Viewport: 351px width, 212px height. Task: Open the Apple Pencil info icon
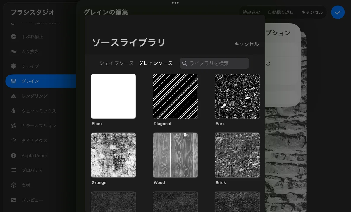(13, 156)
